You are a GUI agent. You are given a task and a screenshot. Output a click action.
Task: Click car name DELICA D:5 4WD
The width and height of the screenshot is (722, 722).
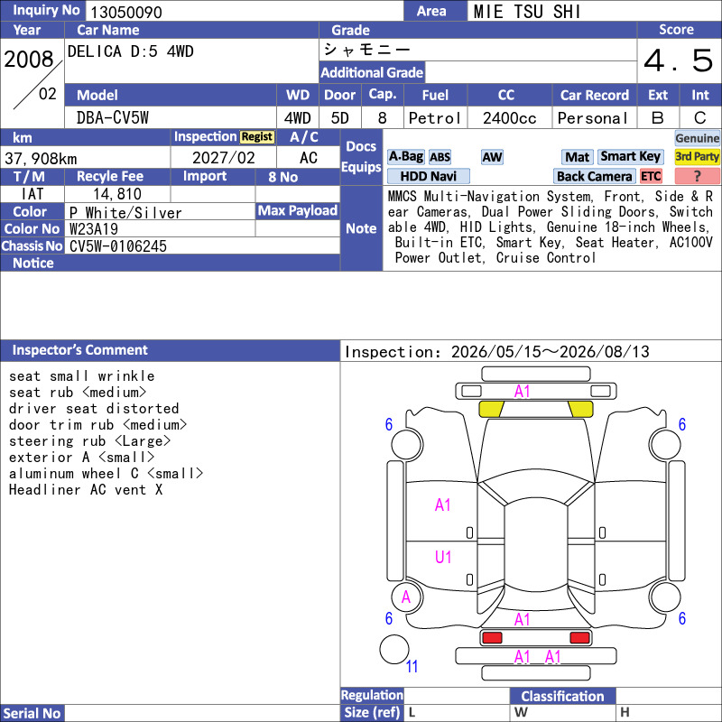coord(130,51)
